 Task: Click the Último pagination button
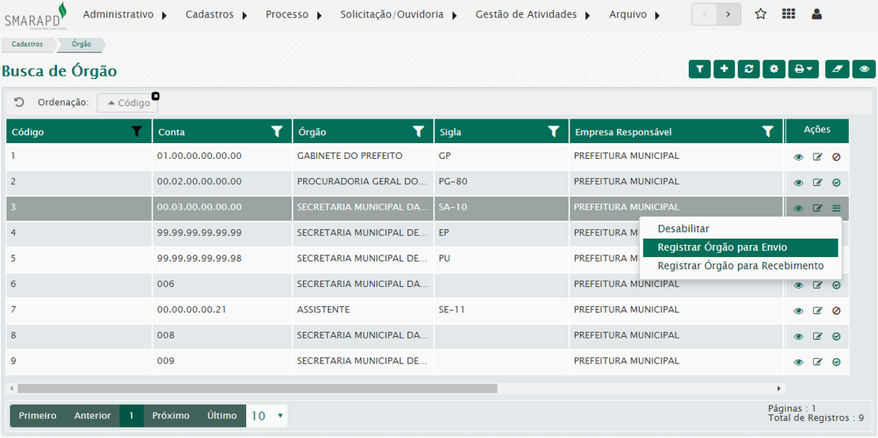click(x=221, y=416)
